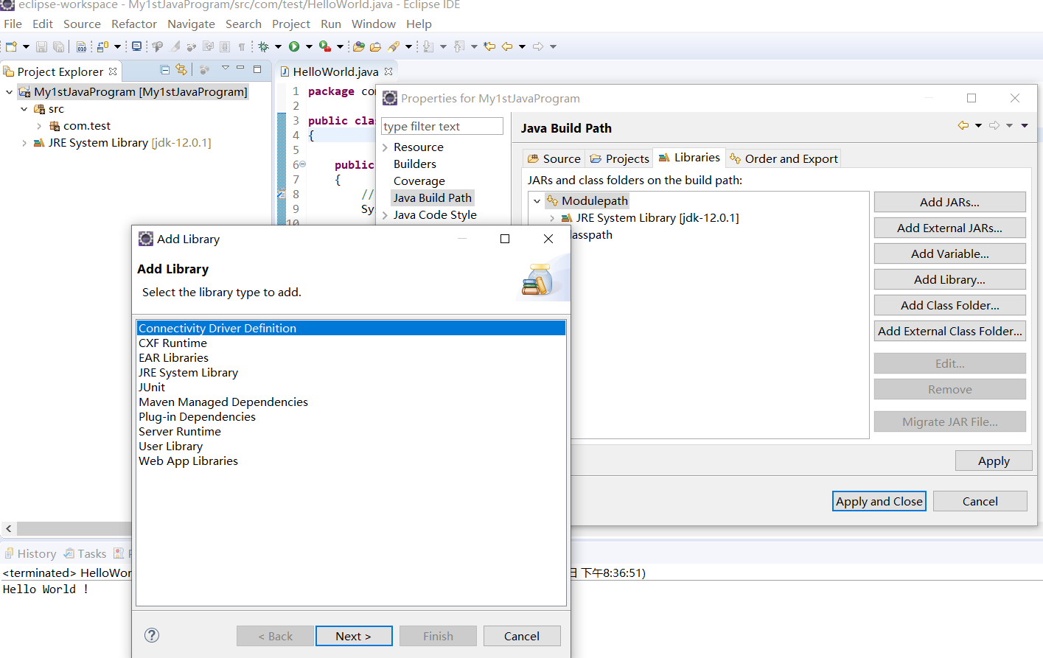
Task: Collapse the src folder node
Action: [24, 109]
